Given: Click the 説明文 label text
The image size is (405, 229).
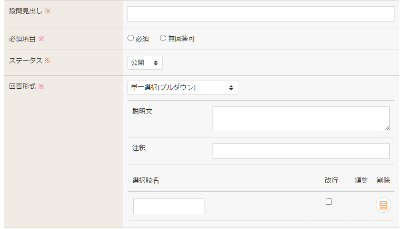Looking at the screenshot, I should [x=142, y=111].
